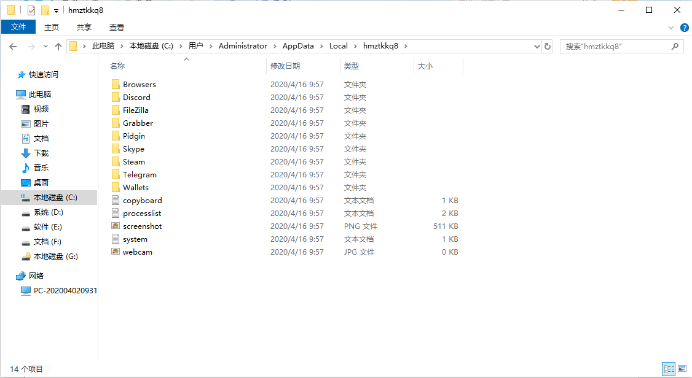Open the Help question mark icon
The width and height of the screenshot is (692, 378).
coord(685,28)
